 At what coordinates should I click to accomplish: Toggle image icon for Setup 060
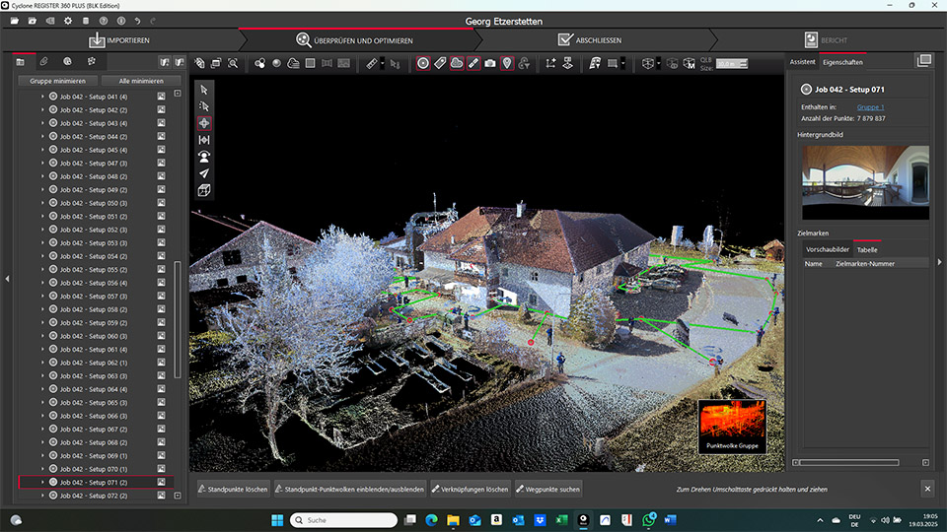coord(161,336)
